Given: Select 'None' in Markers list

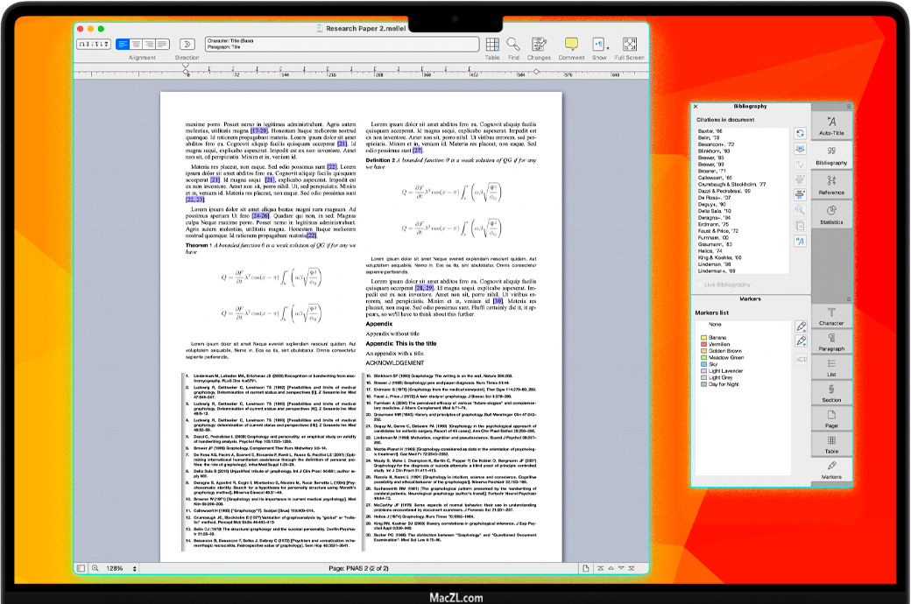Looking at the screenshot, I should (x=716, y=325).
